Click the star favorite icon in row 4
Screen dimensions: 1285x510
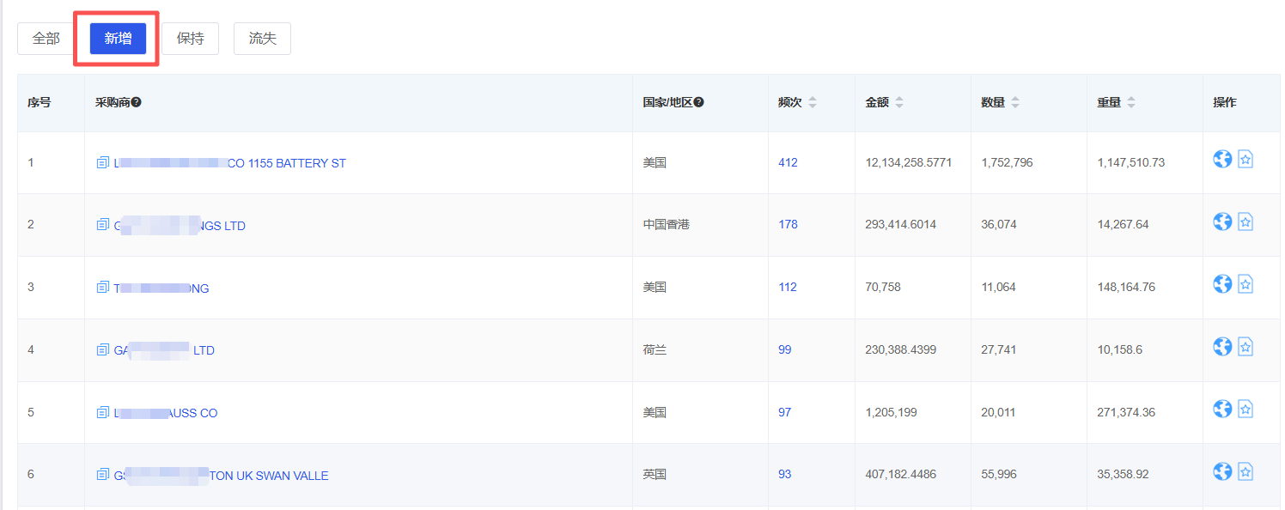[1245, 346]
